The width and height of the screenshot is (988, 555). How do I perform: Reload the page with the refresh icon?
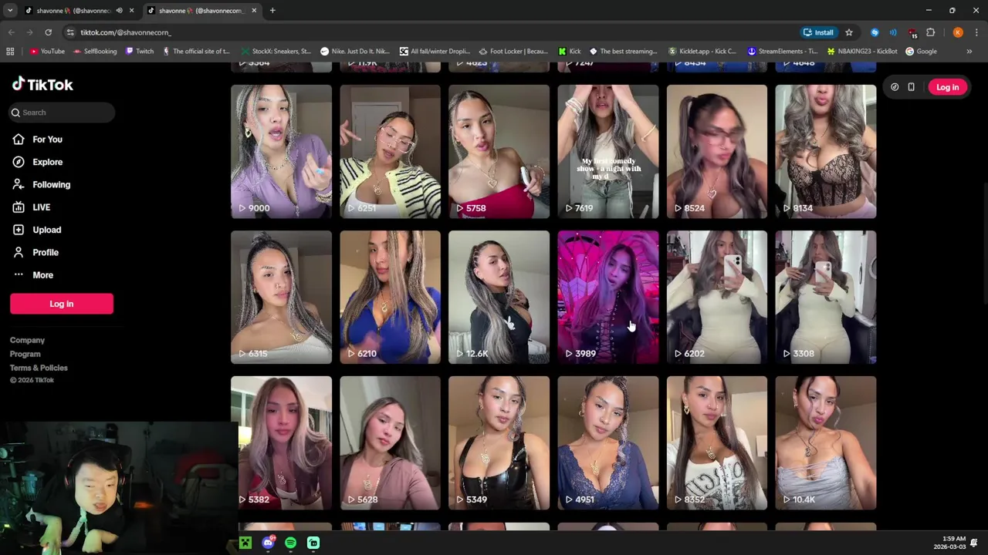tap(48, 32)
